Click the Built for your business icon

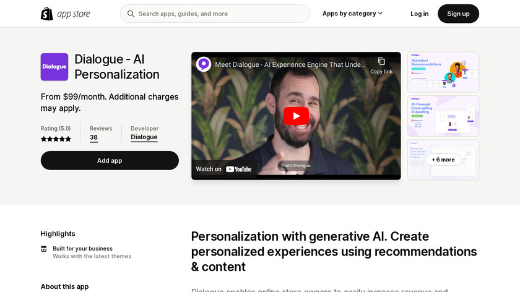(x=44, y=249)
